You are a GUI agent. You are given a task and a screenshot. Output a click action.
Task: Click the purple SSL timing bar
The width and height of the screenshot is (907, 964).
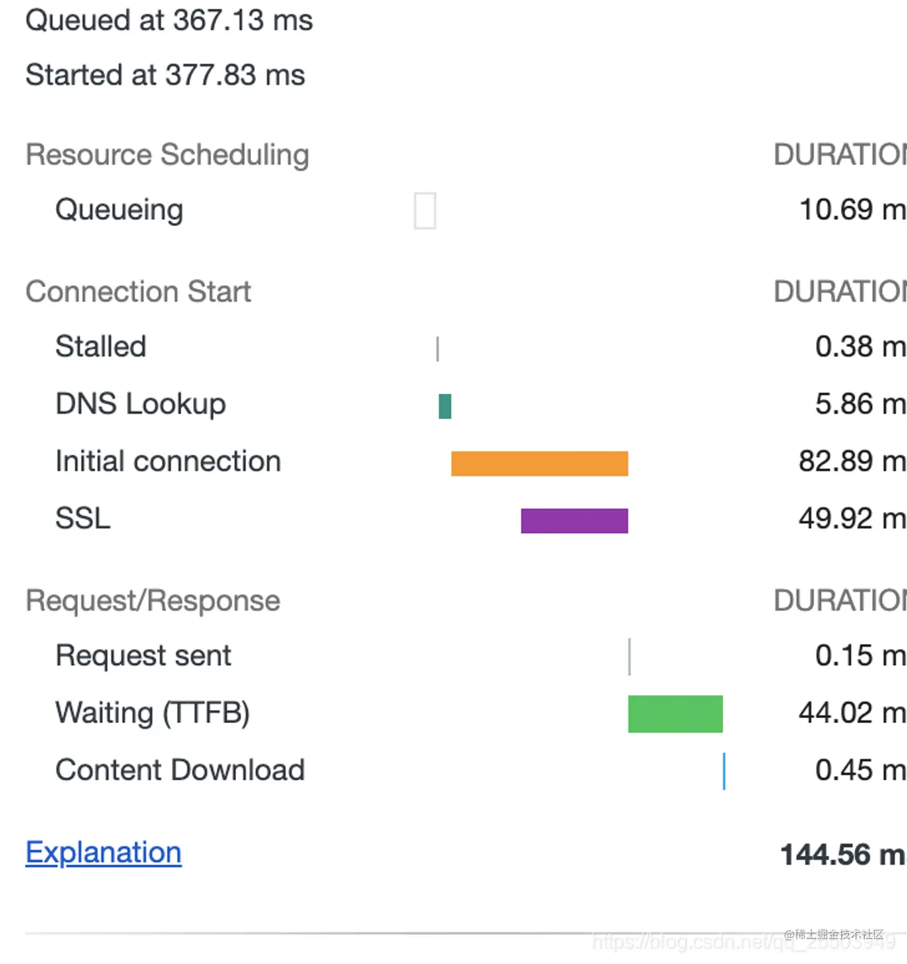click(575, 521)
